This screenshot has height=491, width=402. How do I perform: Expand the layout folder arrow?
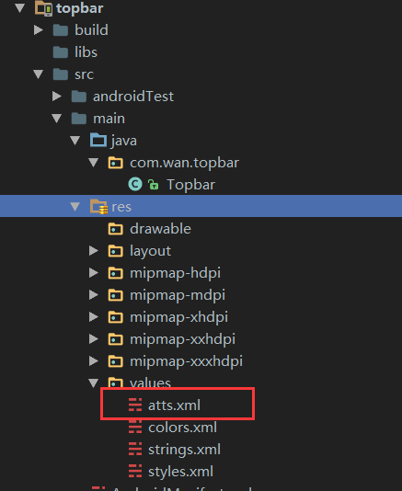(x=94, y=250)
